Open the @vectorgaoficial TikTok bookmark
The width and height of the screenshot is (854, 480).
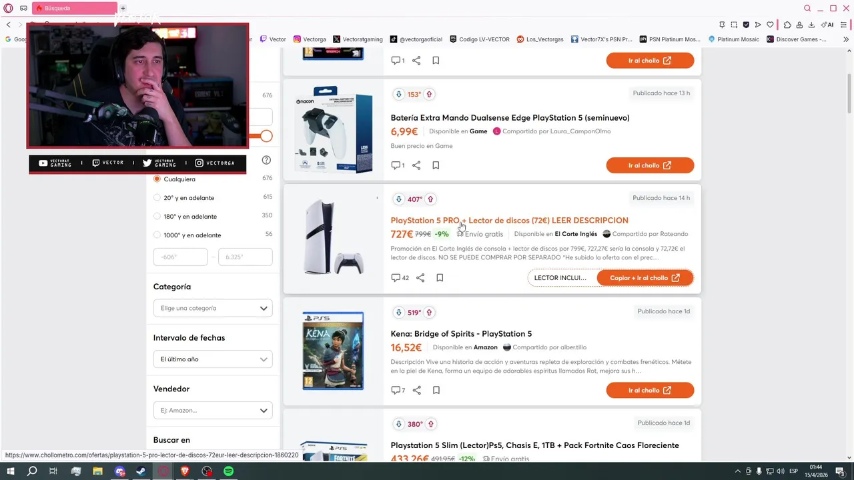point(416,39)
